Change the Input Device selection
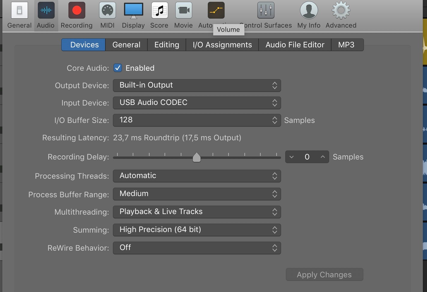 [197, 103]
